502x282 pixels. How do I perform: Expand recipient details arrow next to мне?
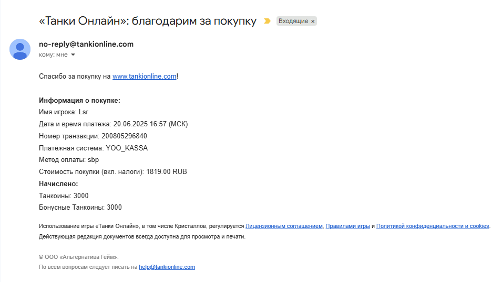[x=73, y=55]
